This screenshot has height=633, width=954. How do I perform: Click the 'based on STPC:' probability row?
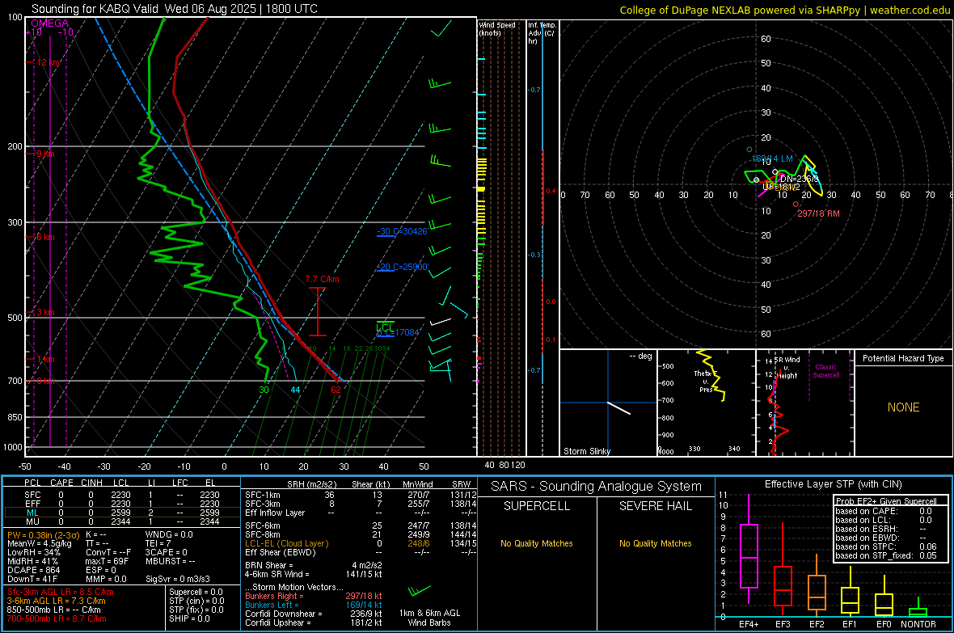point(886,546)
